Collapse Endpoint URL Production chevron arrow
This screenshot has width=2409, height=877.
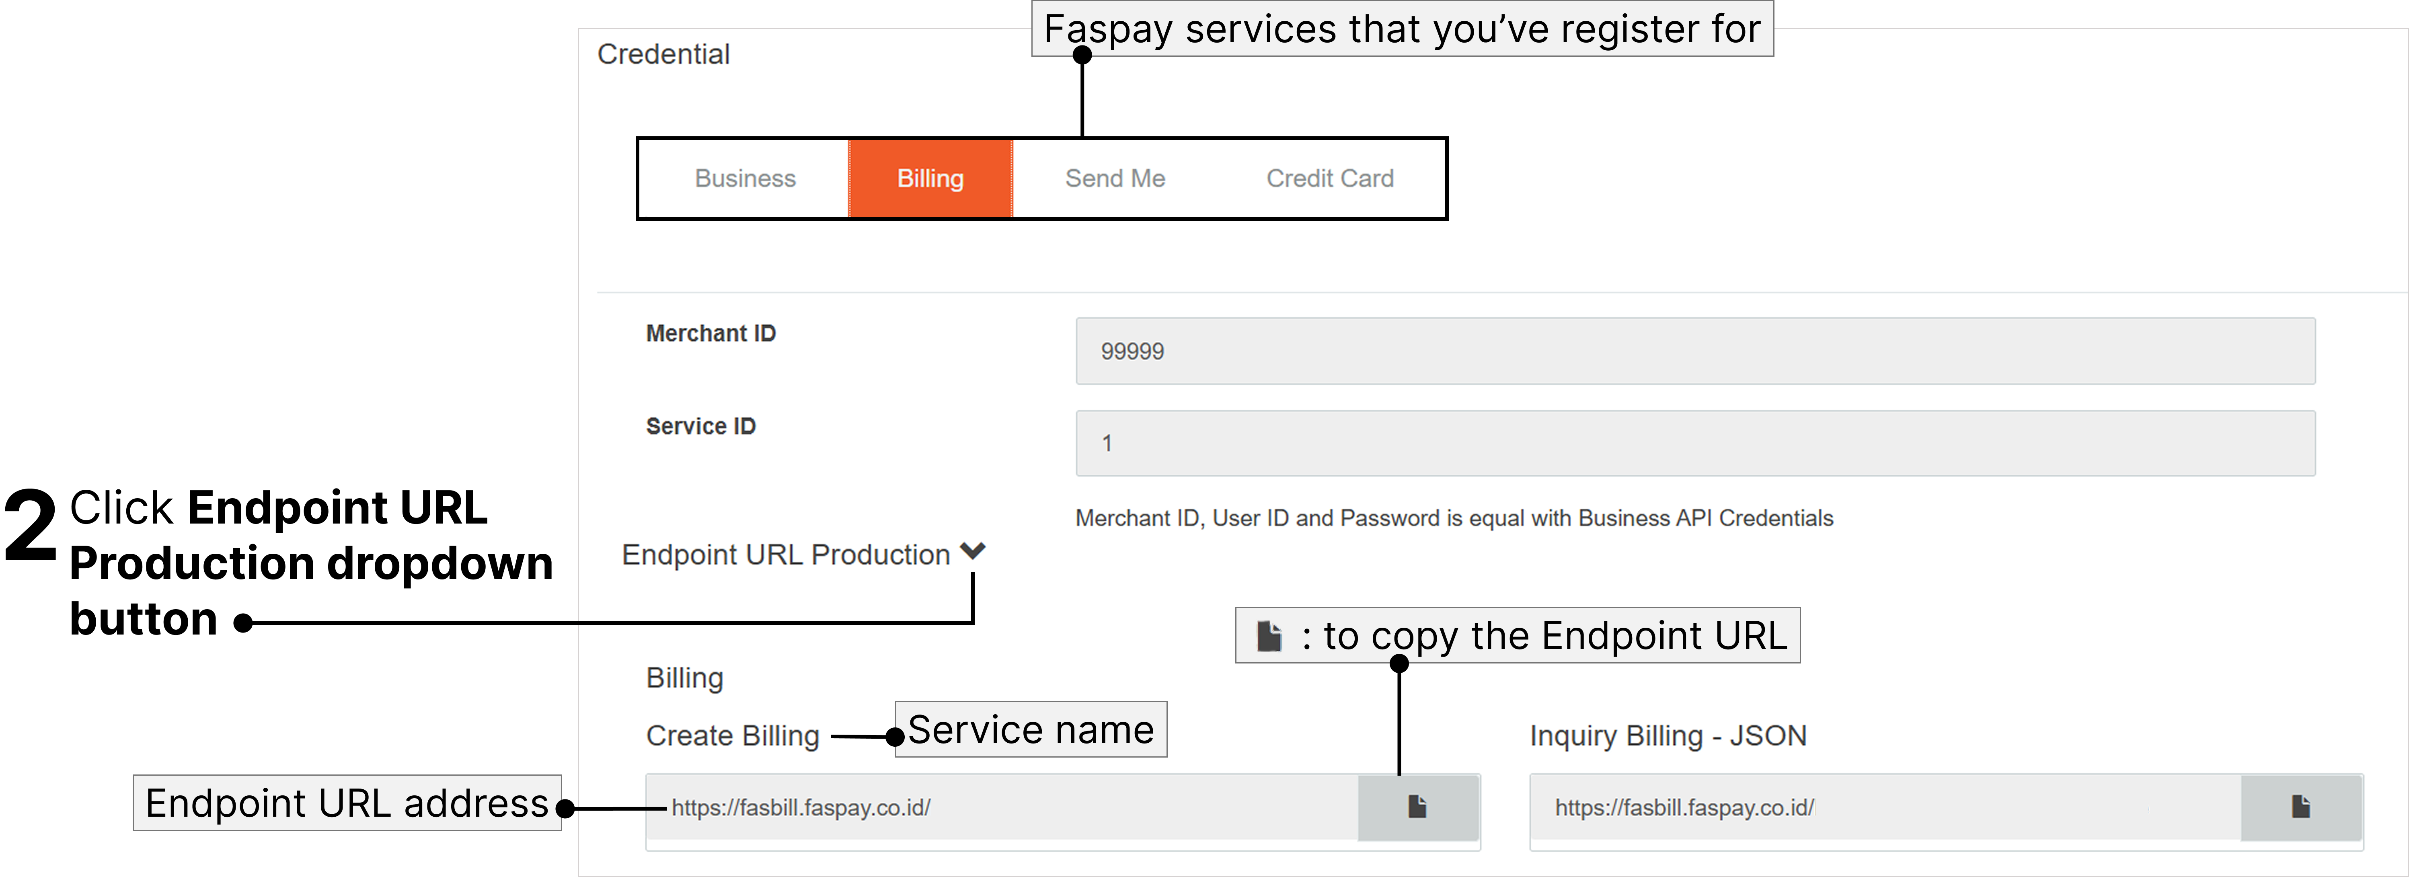click(973, 551)
